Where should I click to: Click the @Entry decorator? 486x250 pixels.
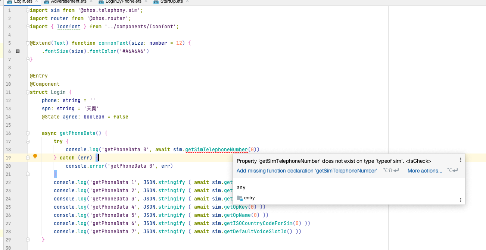(39, 76)
